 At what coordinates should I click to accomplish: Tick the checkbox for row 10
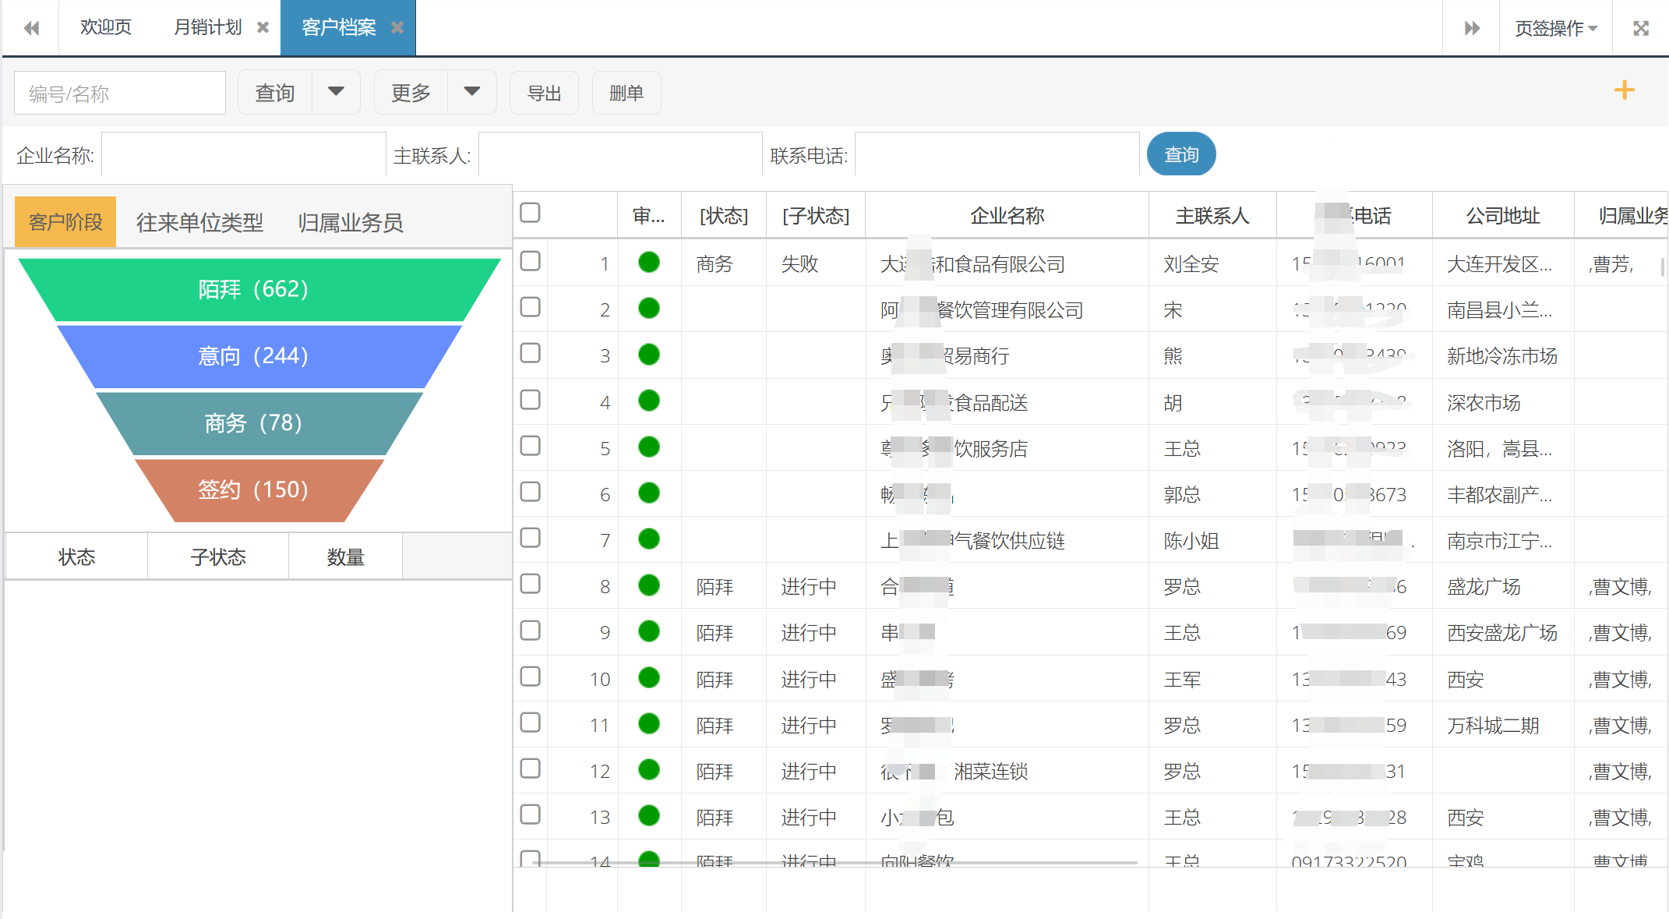(x=531, y=677)
